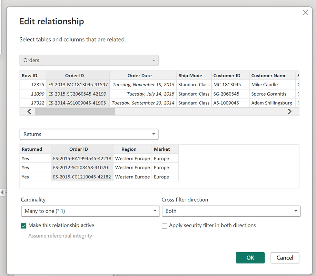This screenshot has width=316, height=276.
Task: Select the Order Date column header
Action: [x=143, y=76]
